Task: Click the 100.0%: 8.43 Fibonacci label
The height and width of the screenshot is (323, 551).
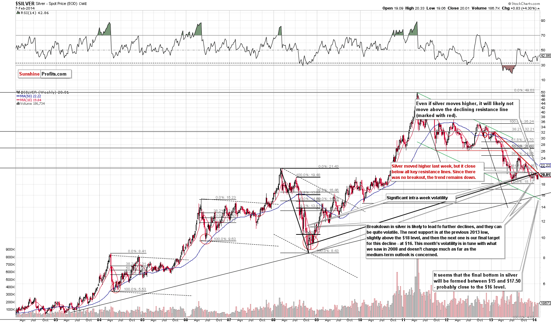Action: point(328,251)
